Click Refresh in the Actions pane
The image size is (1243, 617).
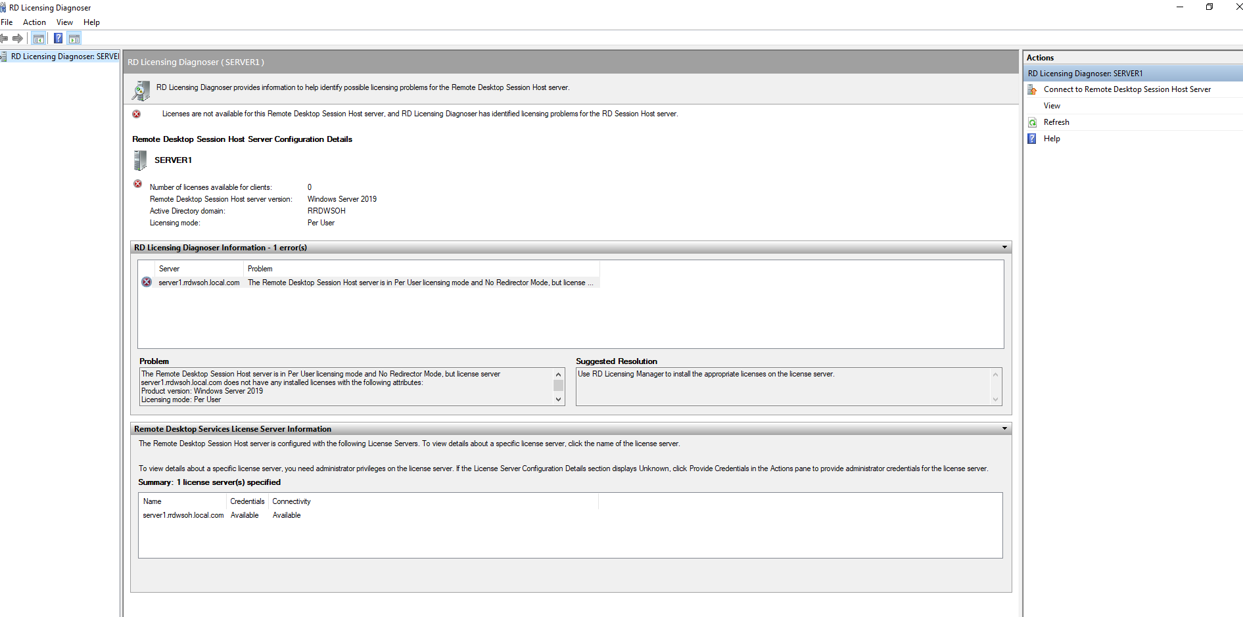(1056, 122)
